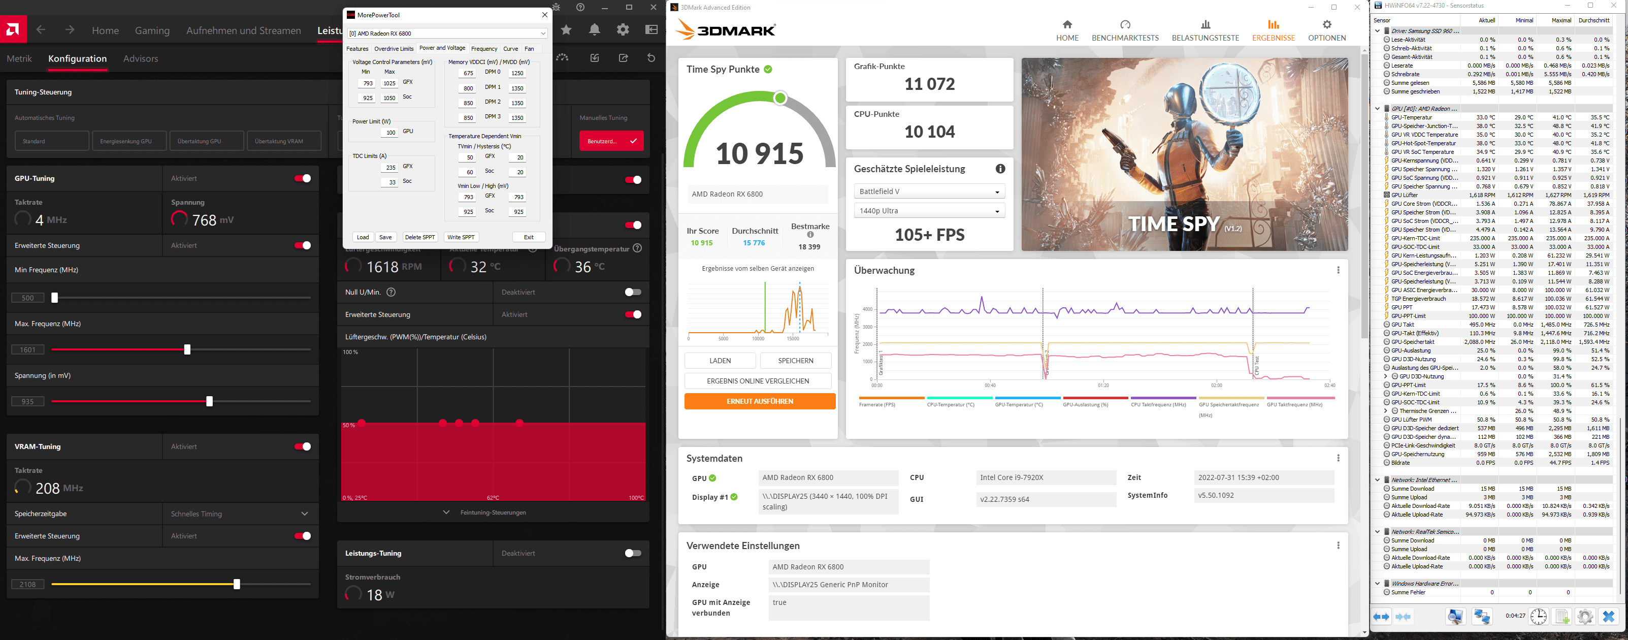Switch to Advisors tab
The width and height of the screenshot is (1628, 640).
[140, 59]
